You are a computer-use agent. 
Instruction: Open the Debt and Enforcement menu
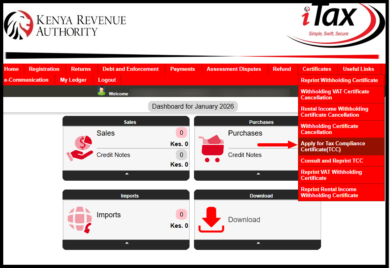(x=130, y=69)
